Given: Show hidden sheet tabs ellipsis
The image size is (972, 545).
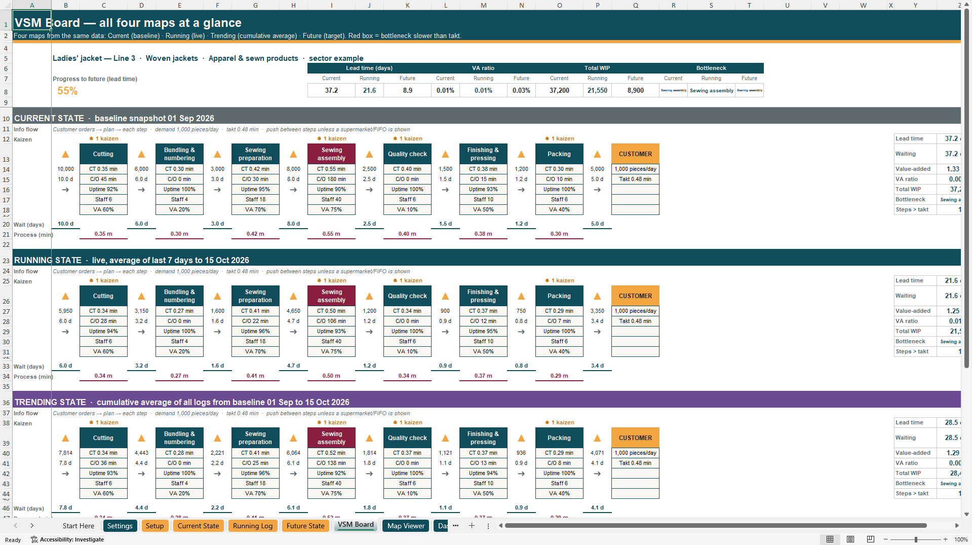Looking at the screenshot, I should [455, 526].
